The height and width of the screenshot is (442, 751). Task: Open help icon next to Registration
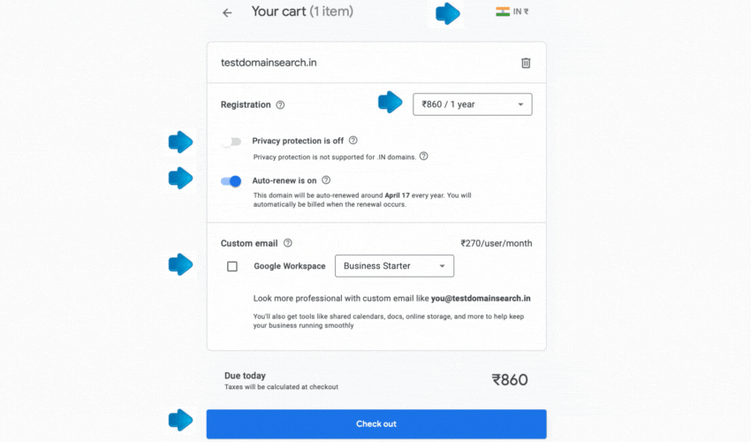point(280,105)
